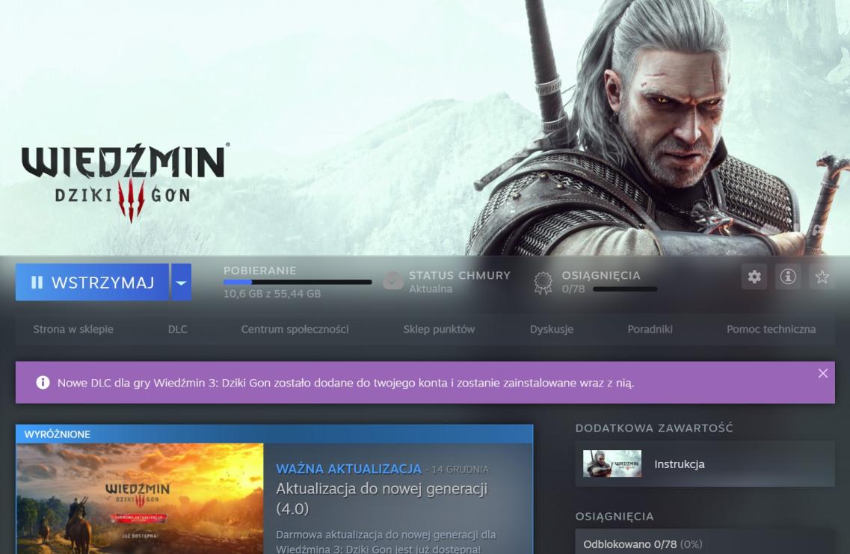This screenshot has width=850, height=554.
Task: Click the cloud status icon
Action: [393, 280]
